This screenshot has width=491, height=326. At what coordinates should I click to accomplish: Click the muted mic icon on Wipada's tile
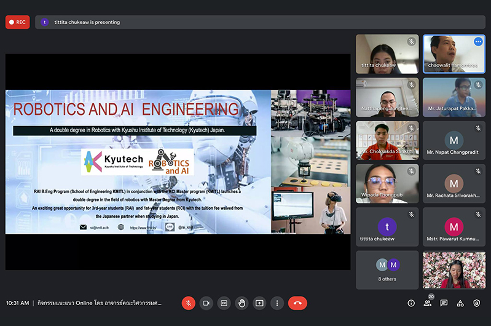[x=412, y=171]
